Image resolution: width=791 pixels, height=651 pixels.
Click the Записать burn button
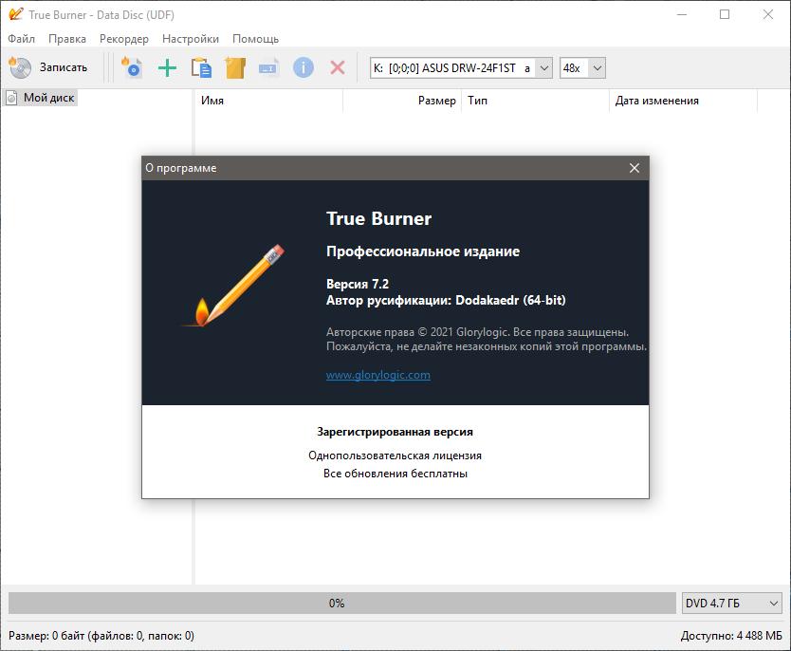click(49, 67)
